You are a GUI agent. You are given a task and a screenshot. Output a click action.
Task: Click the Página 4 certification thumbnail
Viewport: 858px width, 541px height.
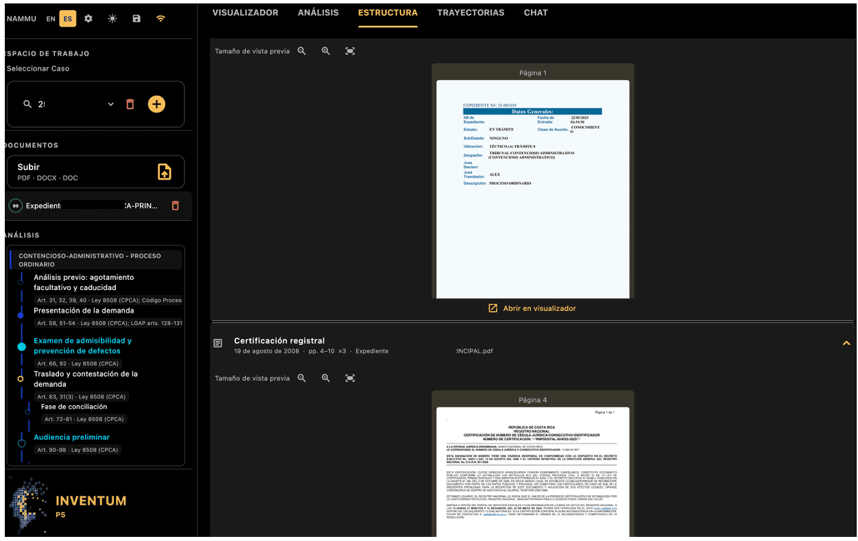pyautogui.click(x=533, y=472)
